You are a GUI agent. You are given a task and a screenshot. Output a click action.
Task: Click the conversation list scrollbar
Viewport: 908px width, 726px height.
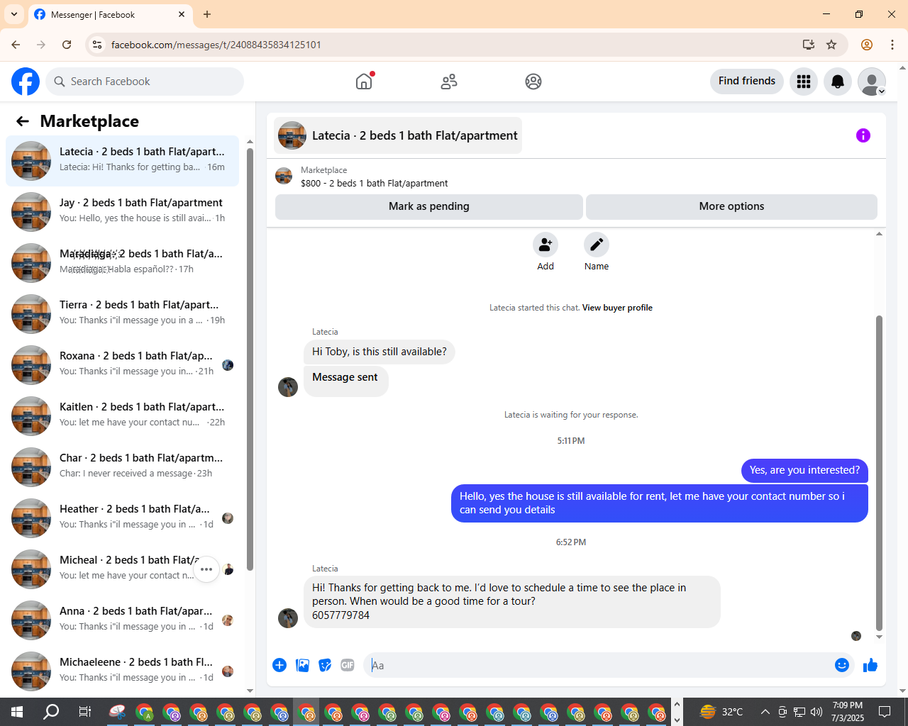point(250,358)
